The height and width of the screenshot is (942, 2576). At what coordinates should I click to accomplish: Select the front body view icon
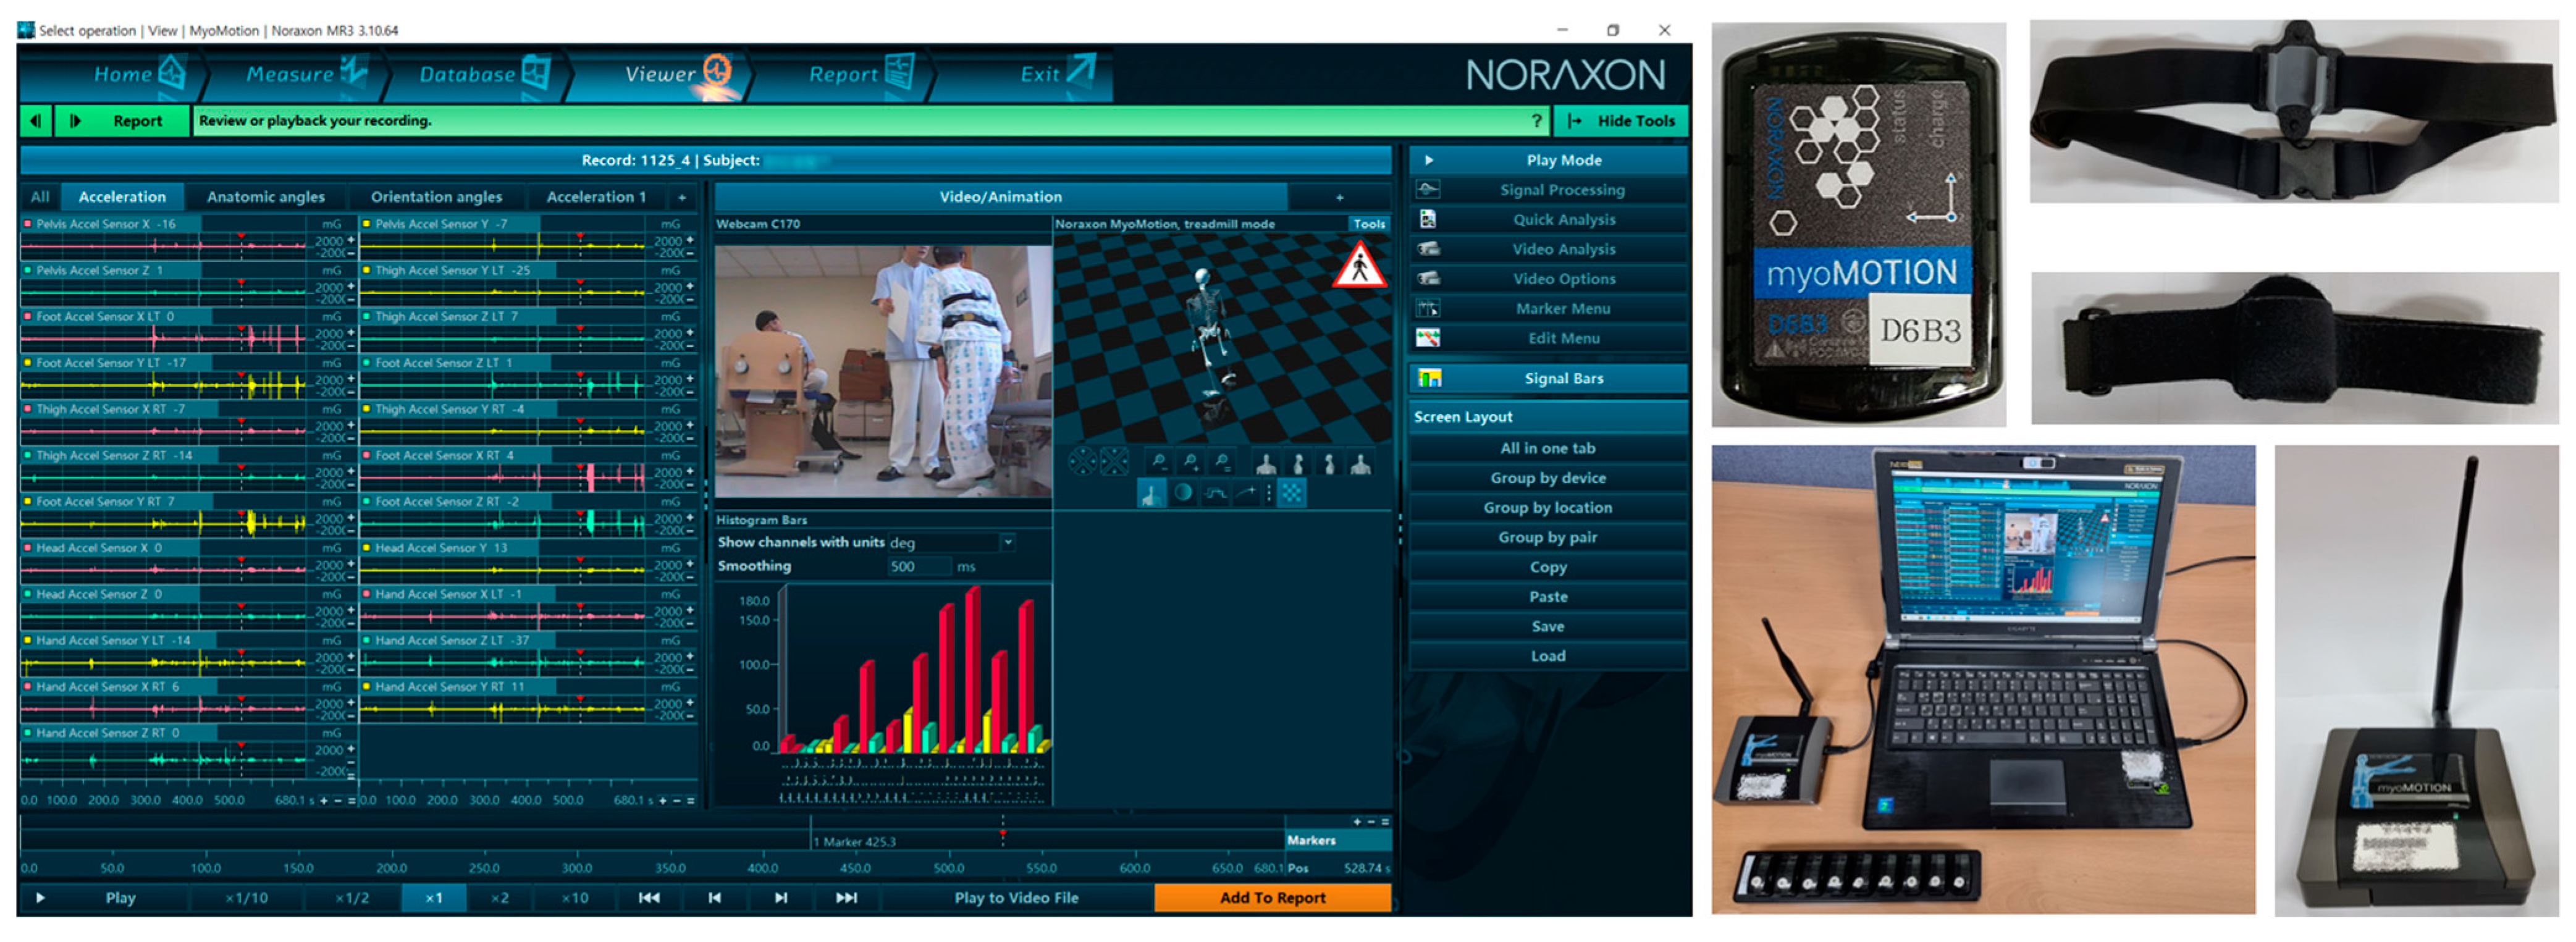pyautogui.click(x=1266, y=463)
